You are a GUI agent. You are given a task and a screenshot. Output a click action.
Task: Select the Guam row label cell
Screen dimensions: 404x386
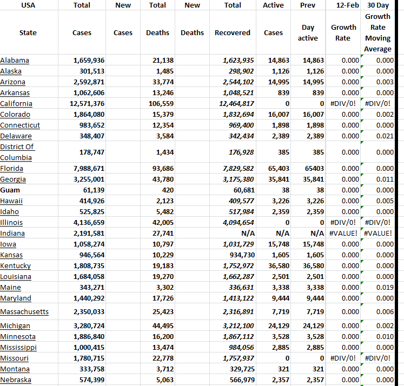pyautogui.click(x=10, y=190)
